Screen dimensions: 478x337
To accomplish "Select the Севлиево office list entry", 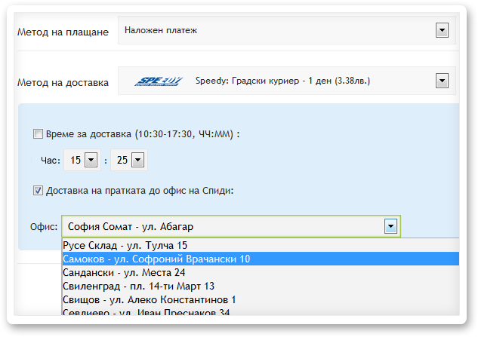I will (x=146, y=312).
